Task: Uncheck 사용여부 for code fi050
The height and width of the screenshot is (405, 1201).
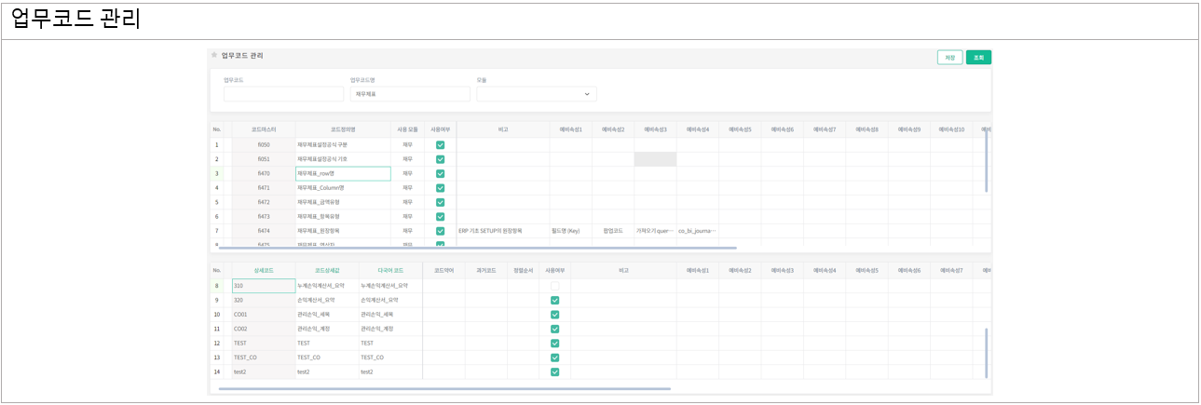Action: point(440,145)
